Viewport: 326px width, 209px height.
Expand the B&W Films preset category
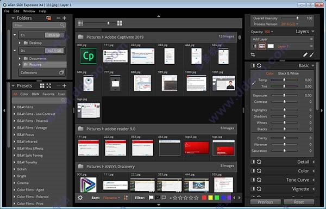[14, 107]
